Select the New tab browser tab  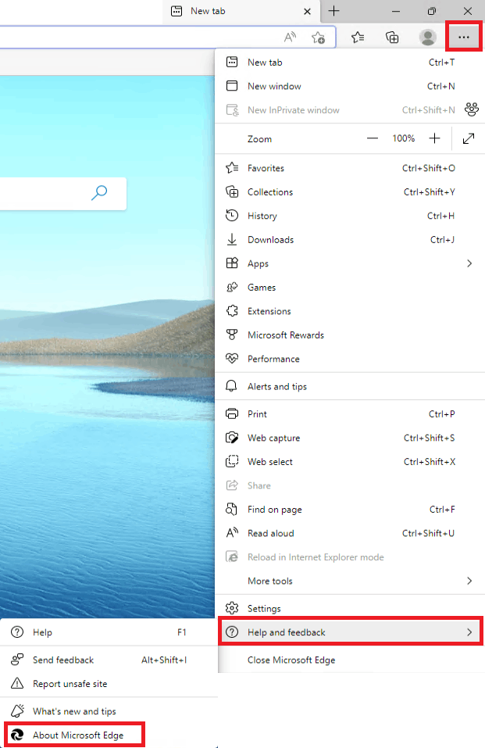tap(241, 11)
